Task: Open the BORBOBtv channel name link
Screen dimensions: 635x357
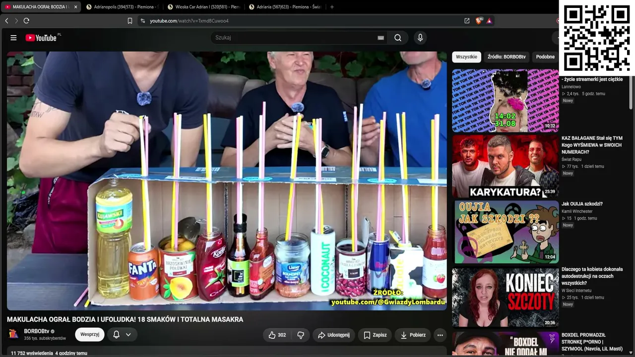Action: (37, 331)
